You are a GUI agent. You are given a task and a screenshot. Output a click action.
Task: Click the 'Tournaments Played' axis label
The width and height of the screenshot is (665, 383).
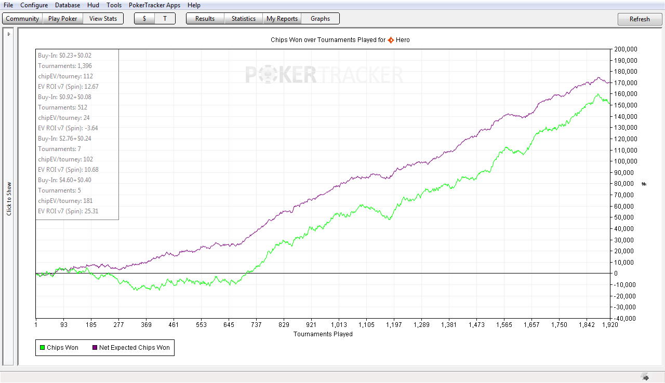click(323, 334)
